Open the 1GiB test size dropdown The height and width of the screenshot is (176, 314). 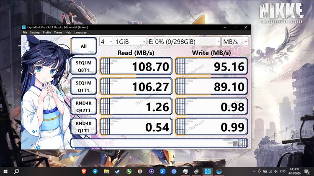130,42
